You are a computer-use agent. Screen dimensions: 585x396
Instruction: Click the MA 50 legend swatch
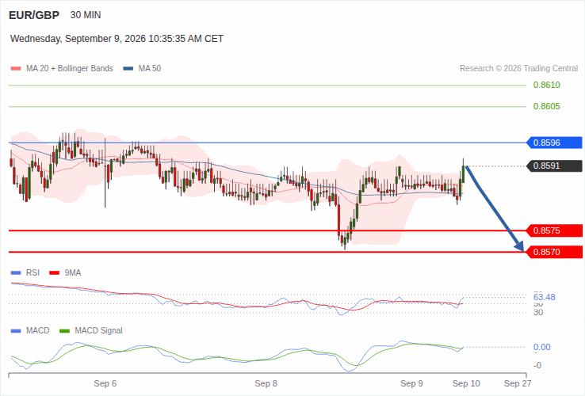point(128,69)
